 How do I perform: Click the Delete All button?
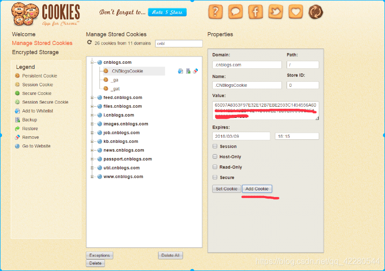tap(170, 255)
